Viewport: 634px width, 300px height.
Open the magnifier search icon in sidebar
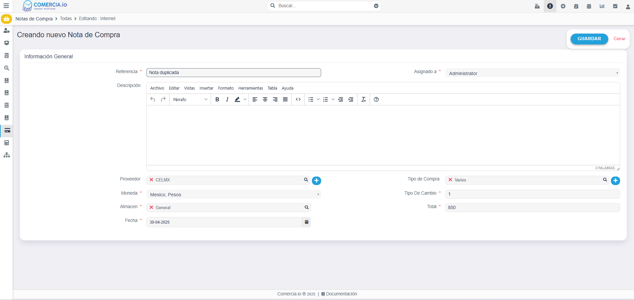[6, 68]
